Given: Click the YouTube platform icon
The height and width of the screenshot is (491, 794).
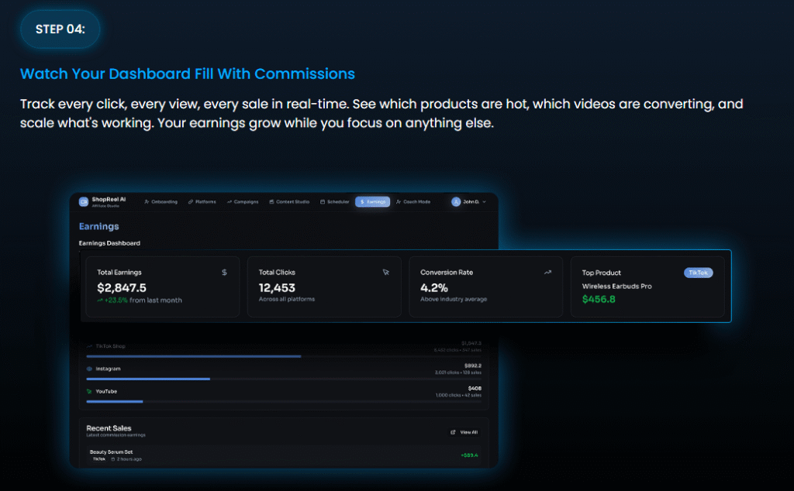Looking at the screenshot, I should tap(89, 391).
